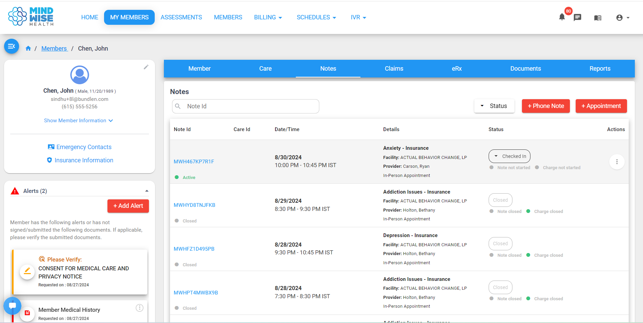
Task: Collapse the Alerts (2) panel
Action: point(147,191)
